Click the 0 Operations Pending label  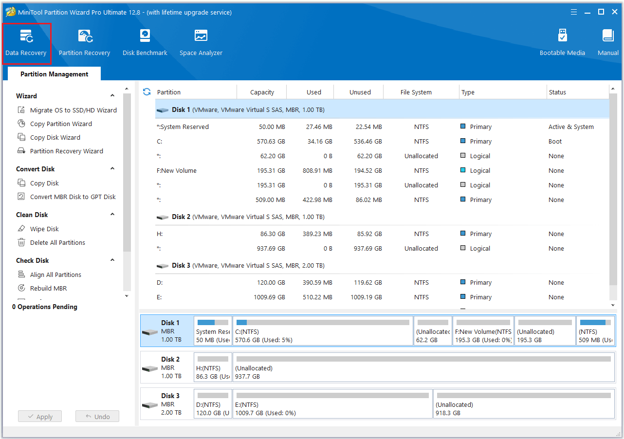(x=45, y=307)
